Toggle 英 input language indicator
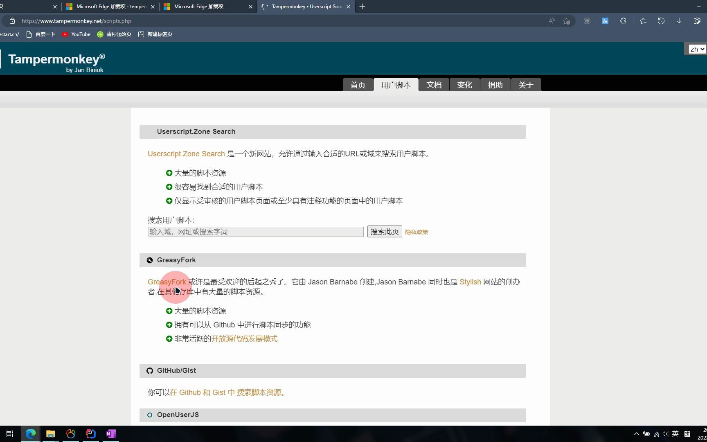This screenshot has width=707, height=442. click(675, 433)
